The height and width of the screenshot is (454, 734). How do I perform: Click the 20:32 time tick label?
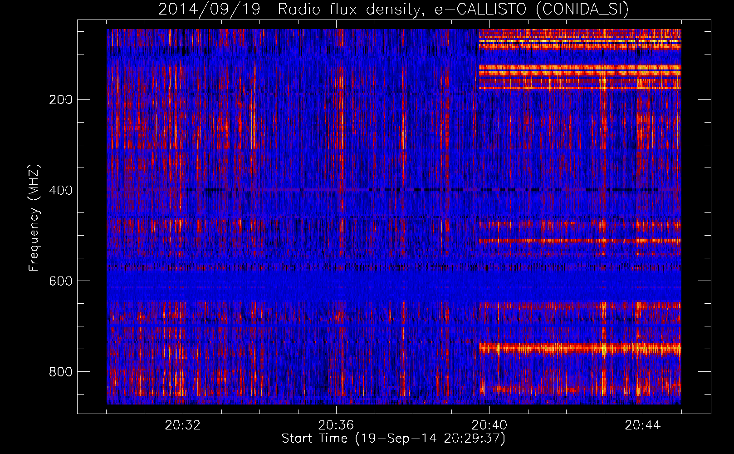pyautogui.click(x=183, y=425)
